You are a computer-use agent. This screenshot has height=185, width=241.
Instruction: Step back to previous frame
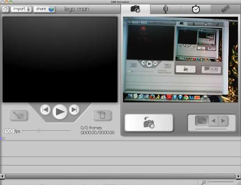(x=45, y=110)
